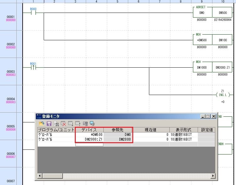The height and width of the screenshot is (185, 236).
Task: Click the fifth table icon in 登録モニタ toolbar
Action: [70, 124]
